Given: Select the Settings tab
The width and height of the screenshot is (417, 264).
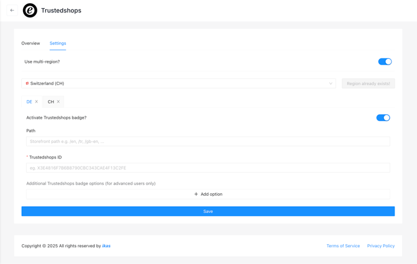Looking at the screenshot, I should [58, 43].
